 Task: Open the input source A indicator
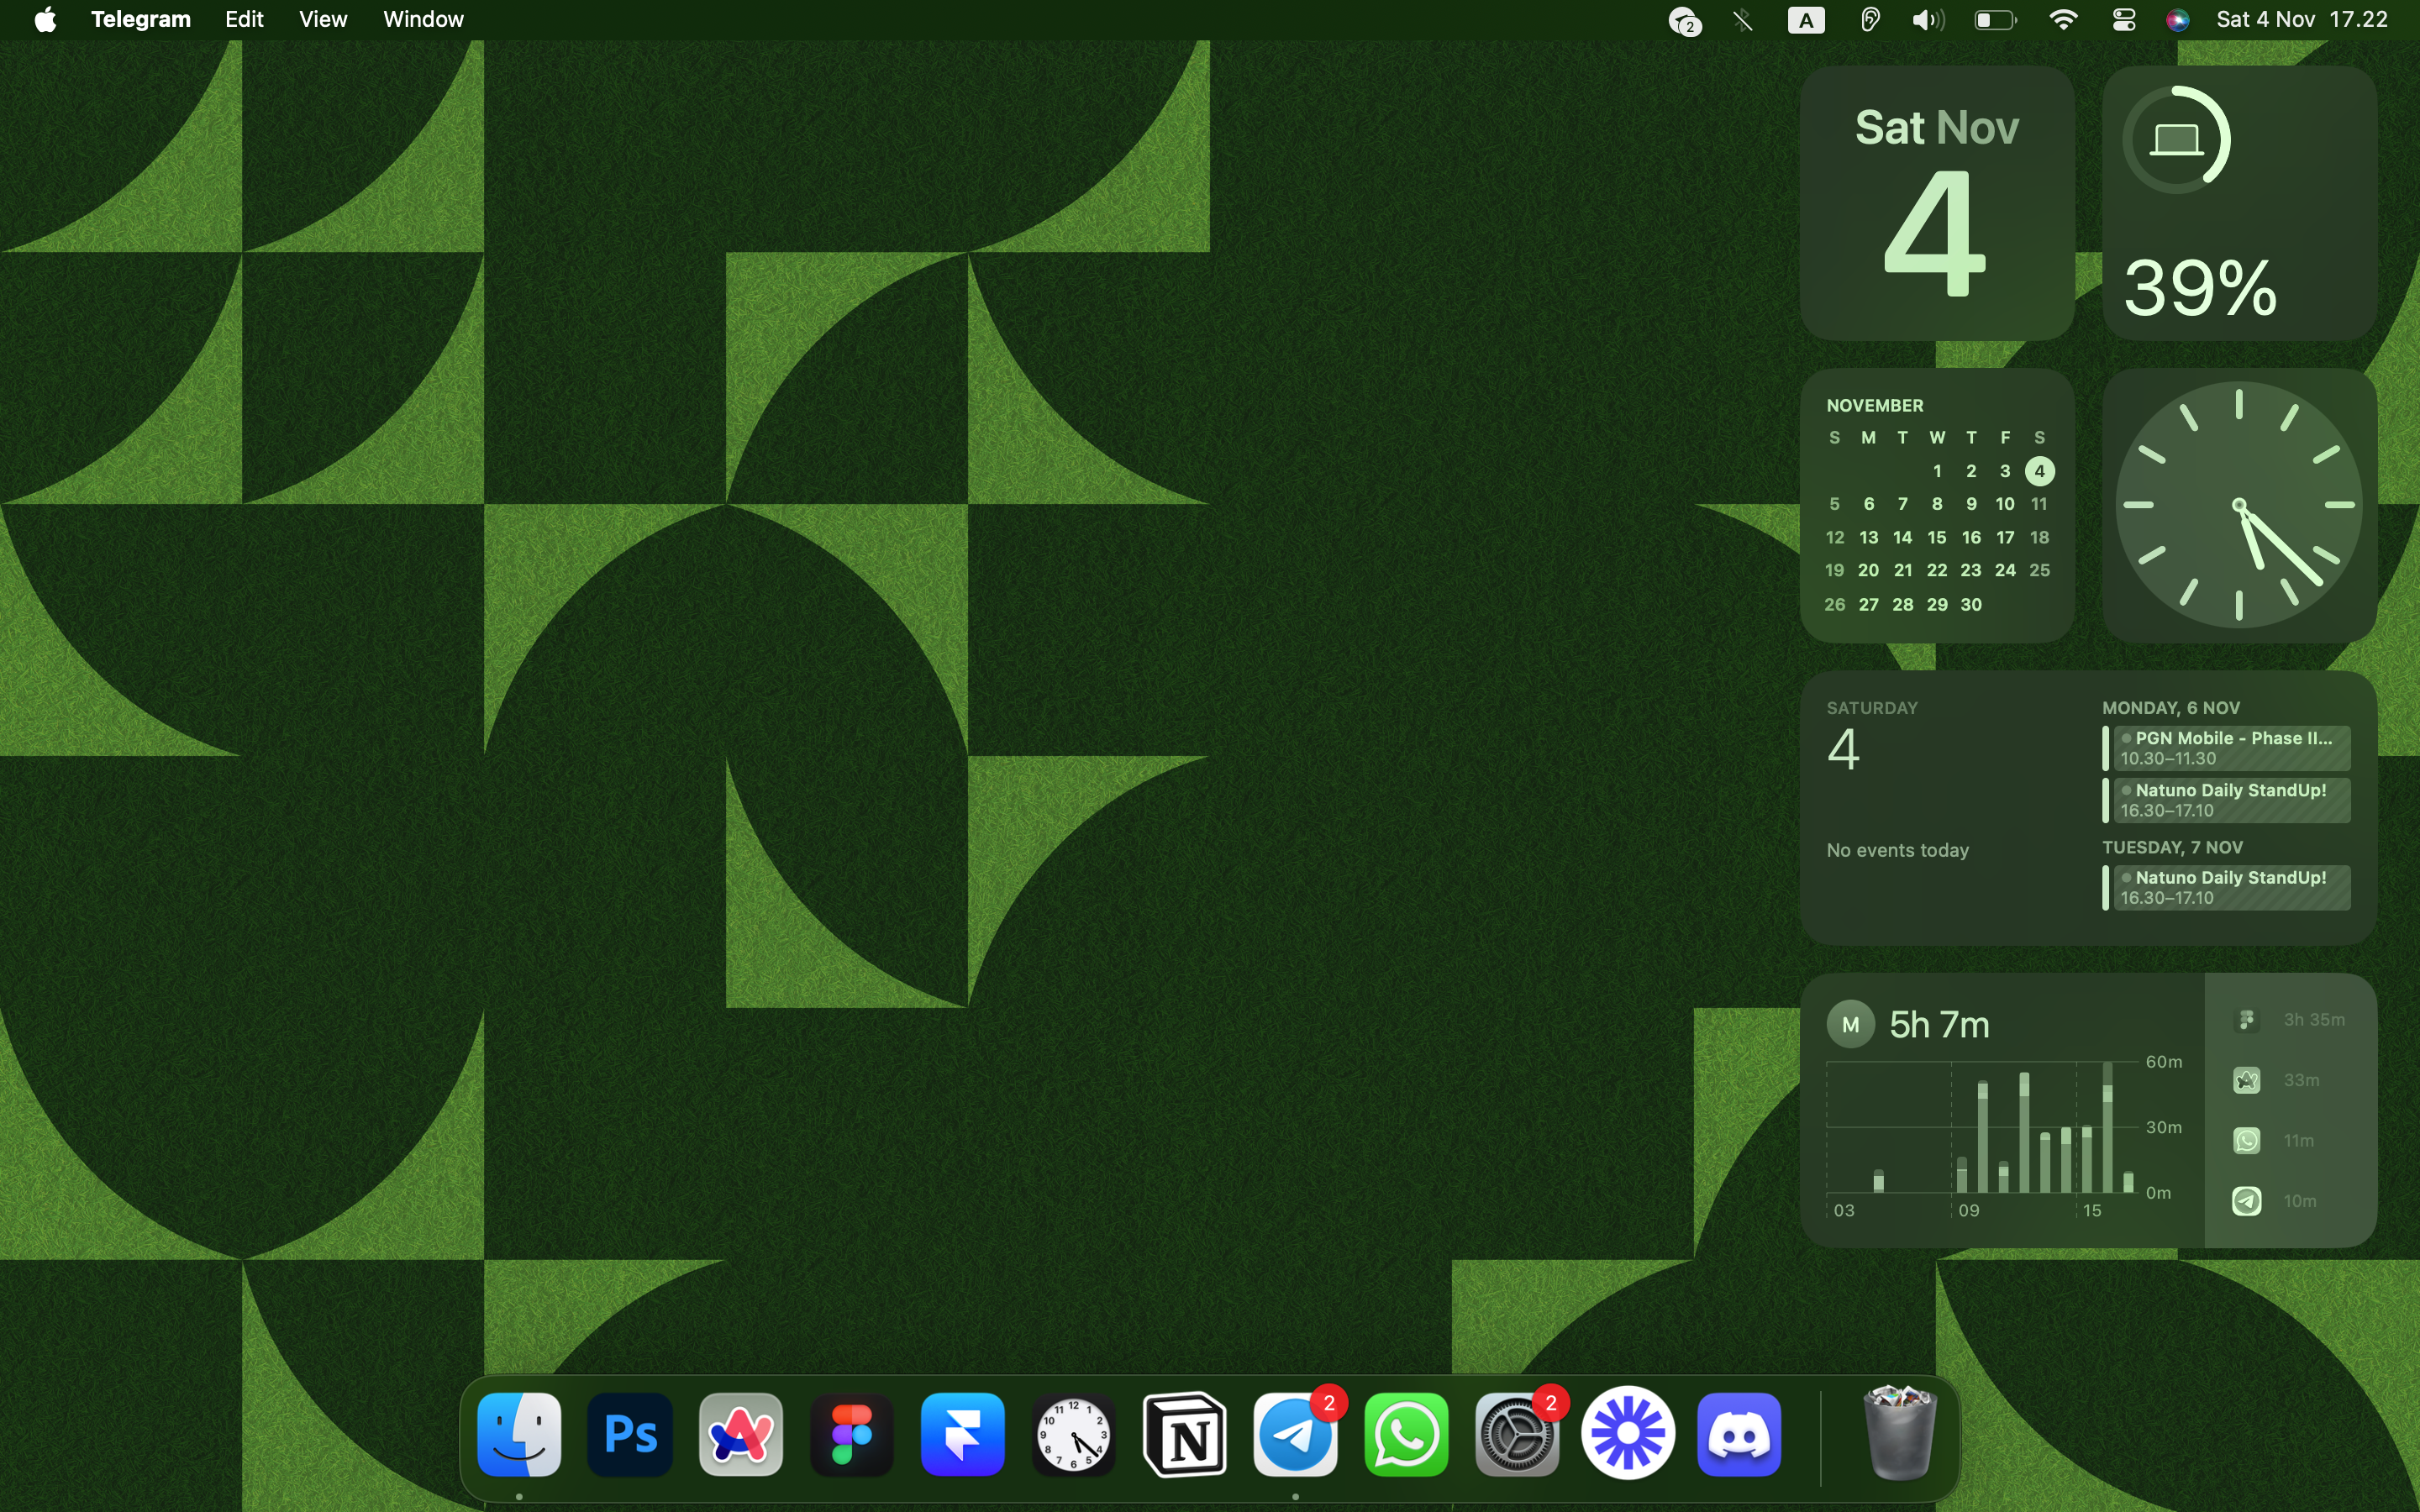(1806, 20)
